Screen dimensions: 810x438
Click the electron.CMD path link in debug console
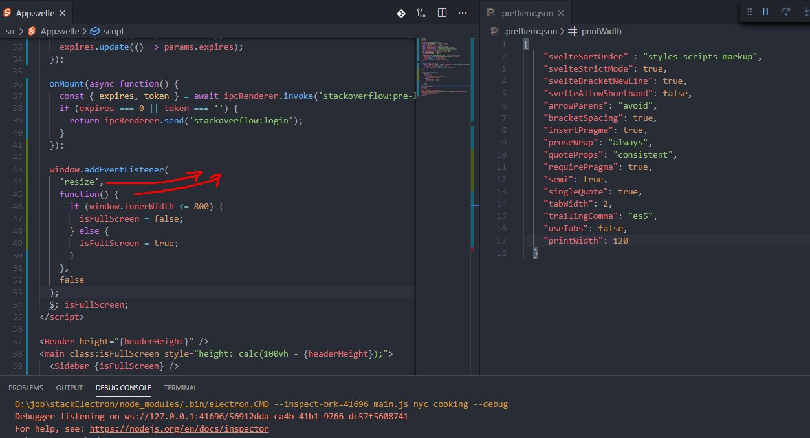click(x=142, y=404)
